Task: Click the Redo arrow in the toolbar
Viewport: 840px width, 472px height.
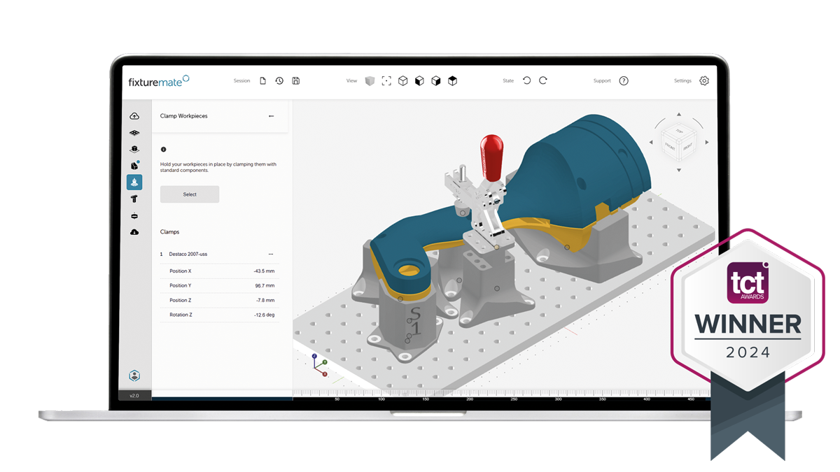Action: coord(543,80)
